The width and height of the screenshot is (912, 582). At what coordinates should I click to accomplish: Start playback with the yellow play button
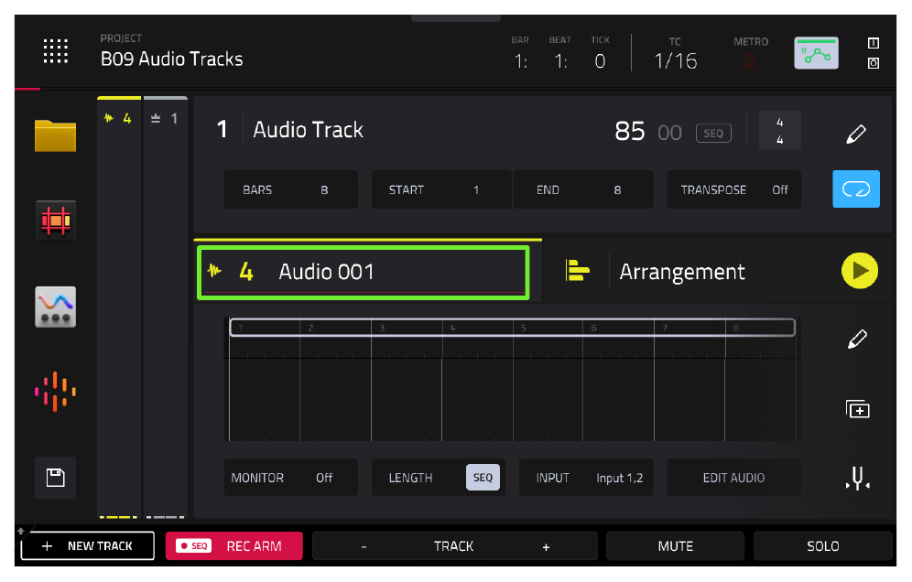[x=859, y=270]
